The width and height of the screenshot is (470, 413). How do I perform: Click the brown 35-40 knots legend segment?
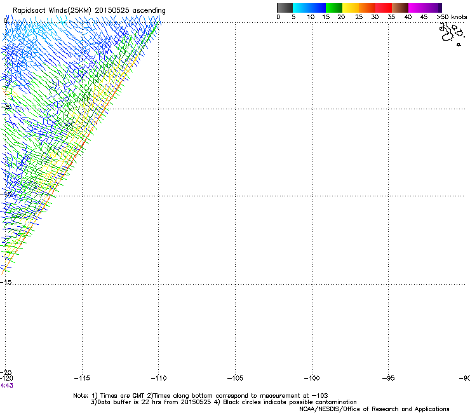coord(400,8)
